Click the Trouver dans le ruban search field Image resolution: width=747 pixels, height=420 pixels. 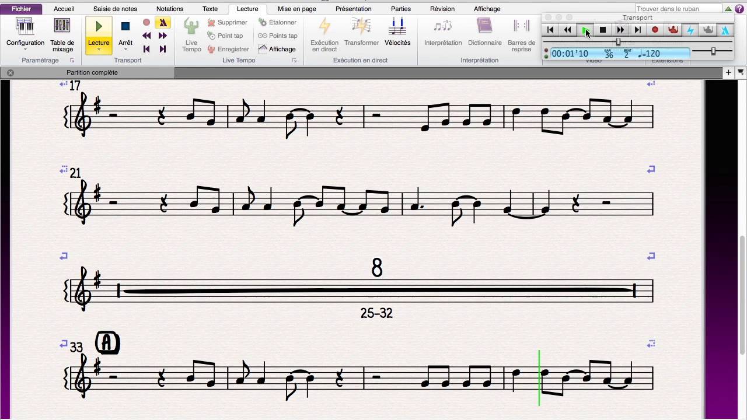coord(677,9)
